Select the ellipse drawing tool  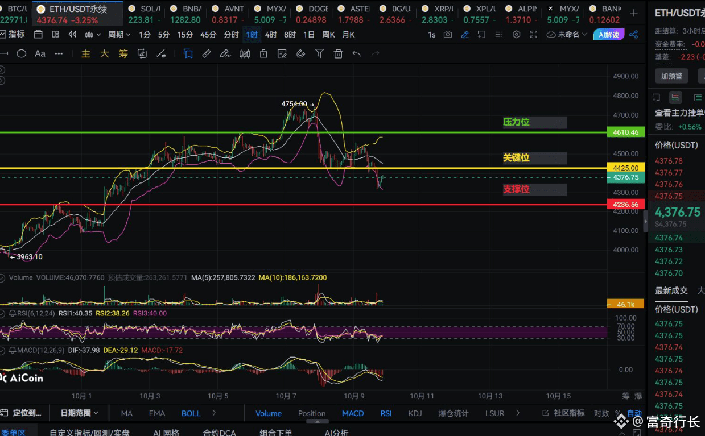(x=22, y=54)
